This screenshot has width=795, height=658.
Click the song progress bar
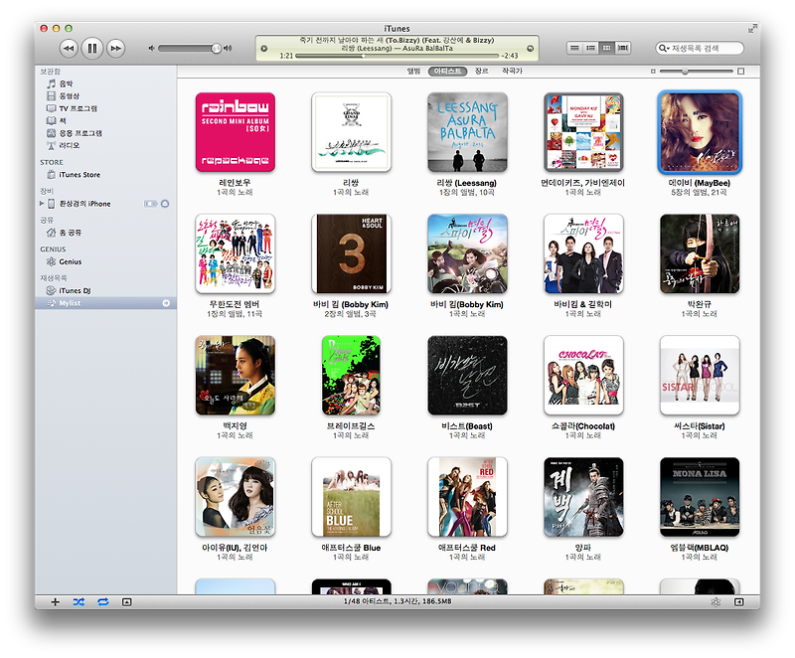397,56
